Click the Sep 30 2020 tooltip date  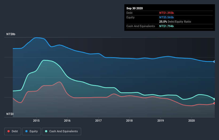click(135, 8)
